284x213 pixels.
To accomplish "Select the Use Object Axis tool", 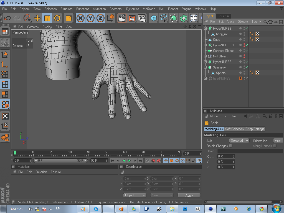I will 5,64.
